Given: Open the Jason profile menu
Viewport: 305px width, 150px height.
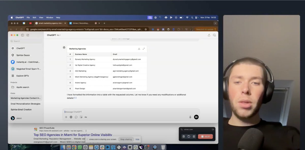Looking at the screenshot, I should (x=17, y=118).
